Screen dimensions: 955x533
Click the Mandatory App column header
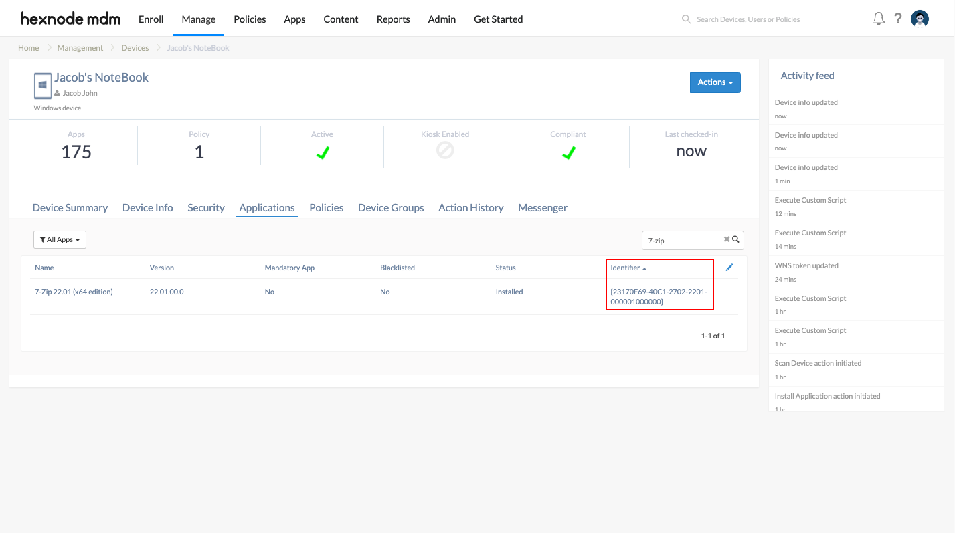(x=290, y=268)
